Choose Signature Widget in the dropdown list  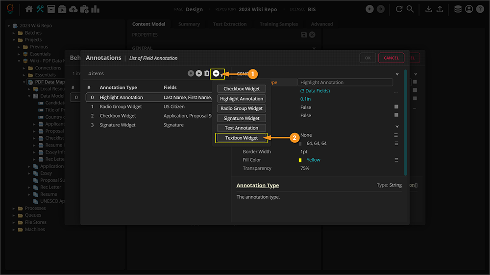point(242,118)
